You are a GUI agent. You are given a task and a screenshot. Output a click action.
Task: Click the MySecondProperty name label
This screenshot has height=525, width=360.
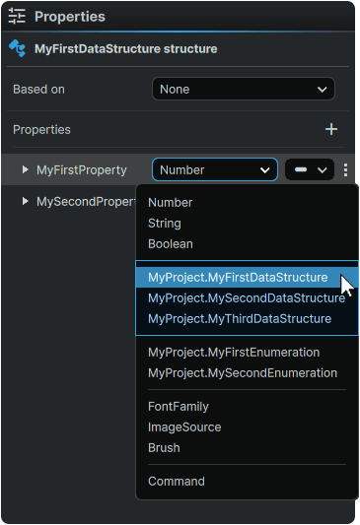[x=86, y=202]
